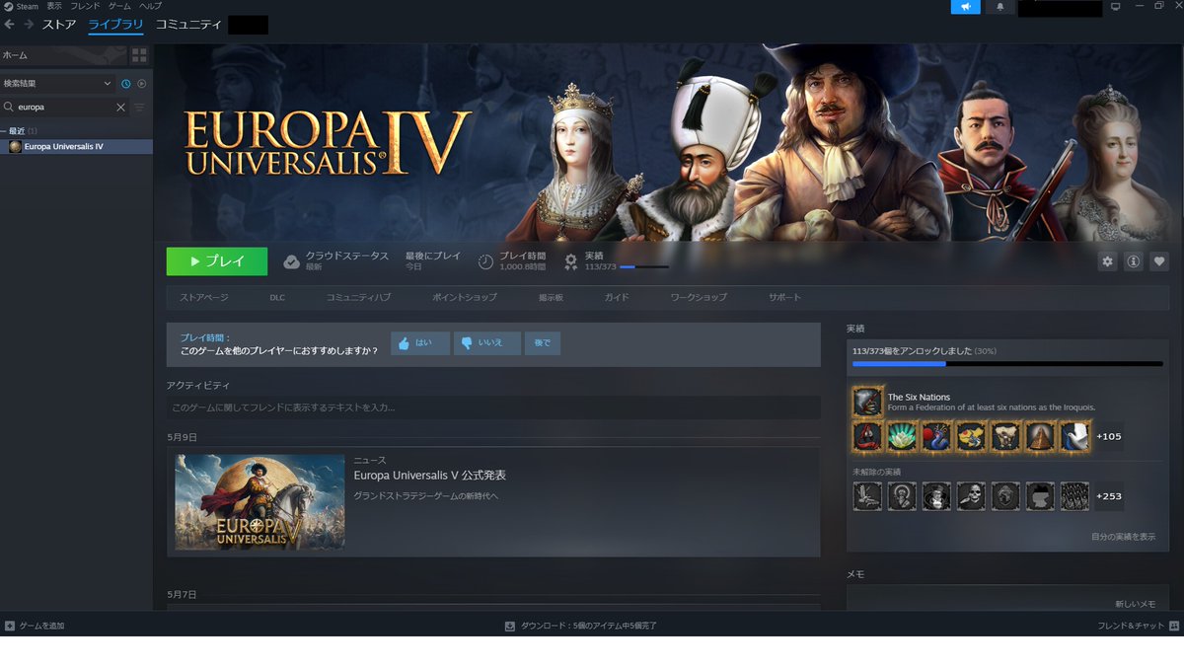Open the DLC link
The image size is (1184, 666).
point(277,297)
